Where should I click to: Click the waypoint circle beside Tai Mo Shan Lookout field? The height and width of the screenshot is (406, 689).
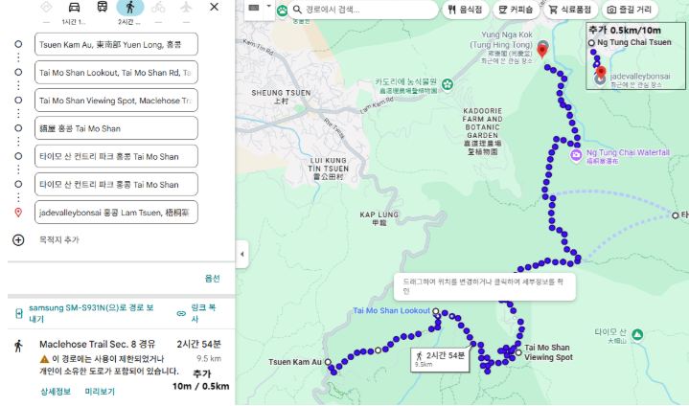pyautogui.click(x=18, y=72)
